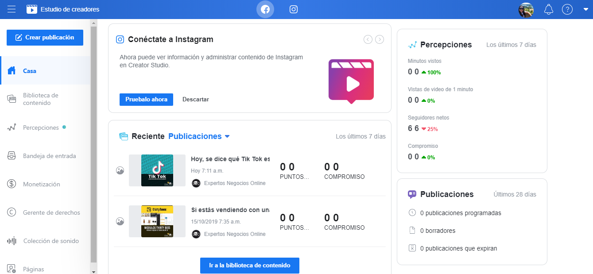Image resolution: width=593 pixels, height=274 pixels.
Task: Go to next card with right arrow
Action: (x=380, y=39)
